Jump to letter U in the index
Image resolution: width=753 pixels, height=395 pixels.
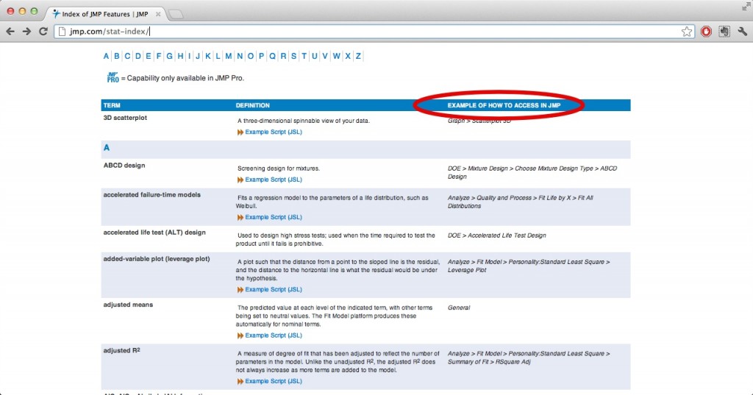(315, 56)
